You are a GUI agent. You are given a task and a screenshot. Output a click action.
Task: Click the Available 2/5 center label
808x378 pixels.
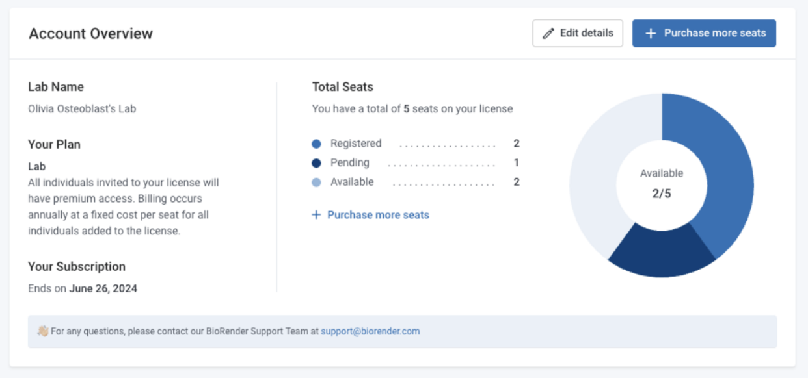coord(662,184)
